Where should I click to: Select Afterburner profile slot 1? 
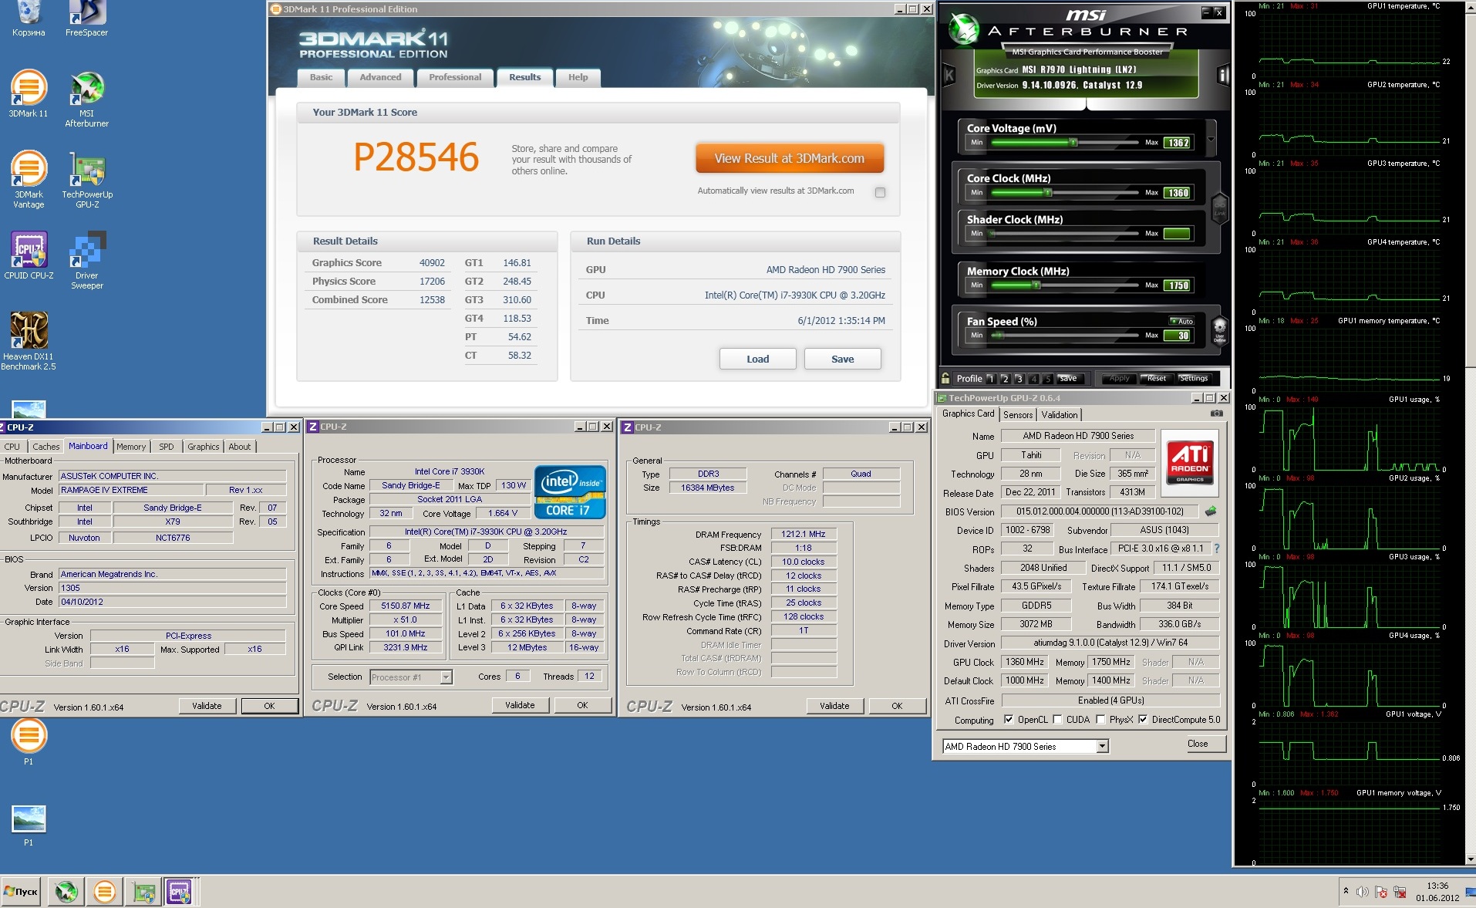click(991, 379)
